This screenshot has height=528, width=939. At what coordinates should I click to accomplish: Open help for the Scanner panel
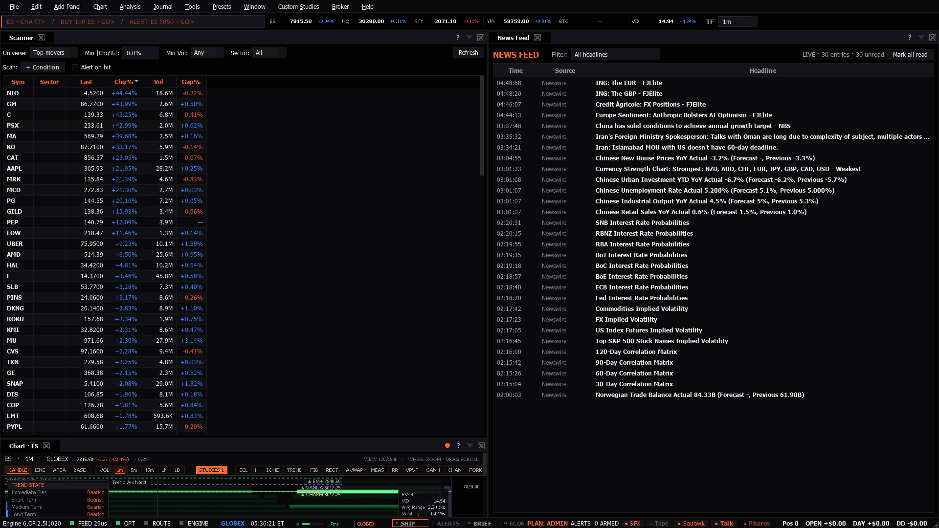pos(458,38)
